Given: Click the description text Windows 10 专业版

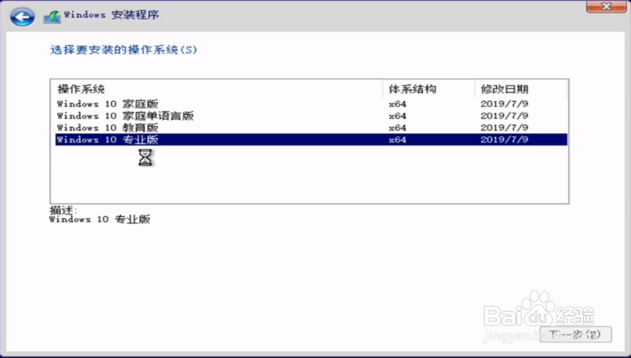Looking at the screenshot, I should (x=99, y=219).
